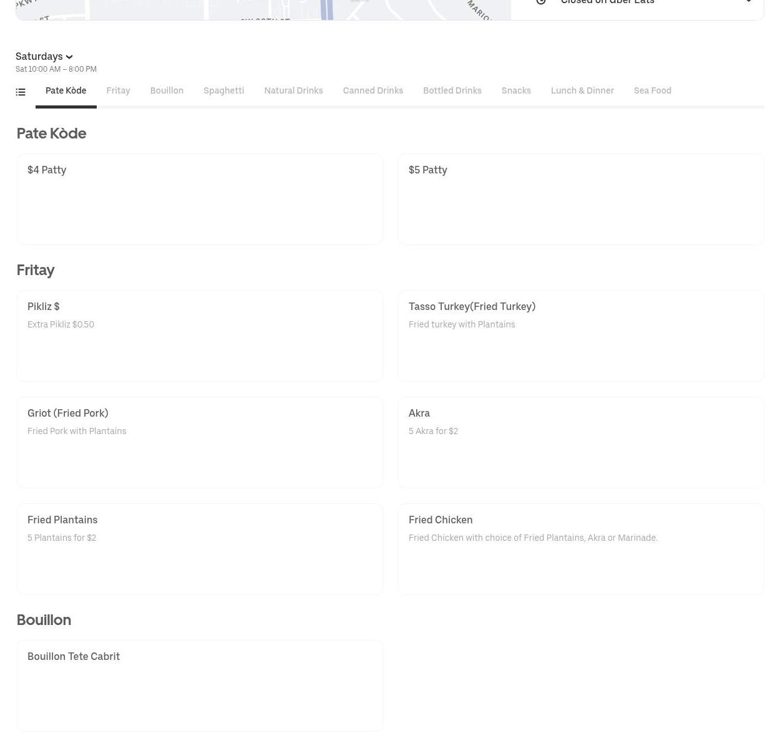This screenshot has height=741, width=780.
Task: Select the Pikliz $ item
Action: click(200, 336)
